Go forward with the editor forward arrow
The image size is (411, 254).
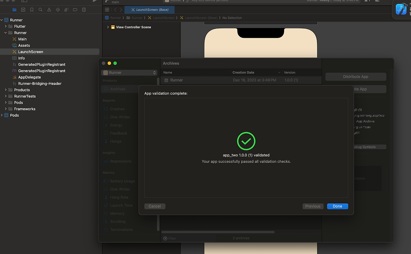tap(121, 10)
